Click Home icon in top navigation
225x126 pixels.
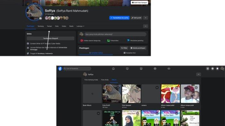coord(113,69)
